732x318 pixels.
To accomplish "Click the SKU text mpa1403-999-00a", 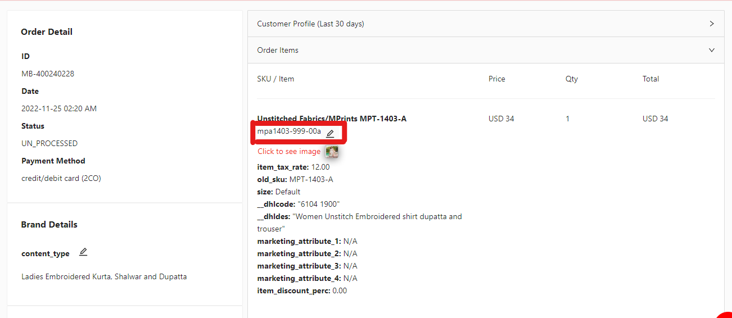I will coord(289,131).
